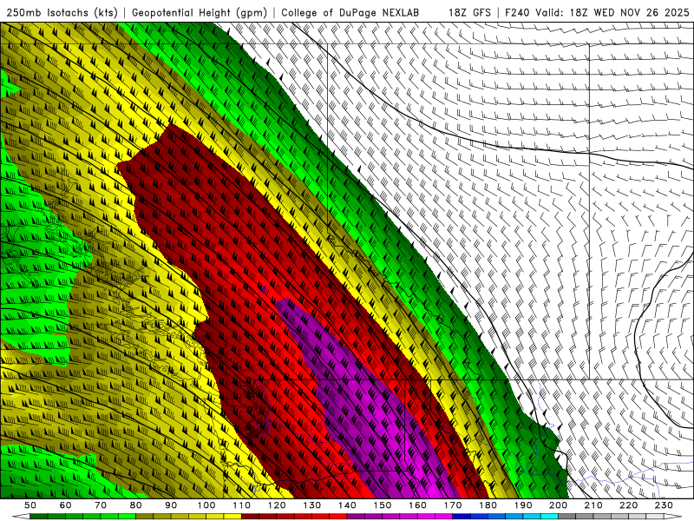Pick the darkest green swatch below label 50
Viewport: 694px width, 521px height.
pos(38,516)
